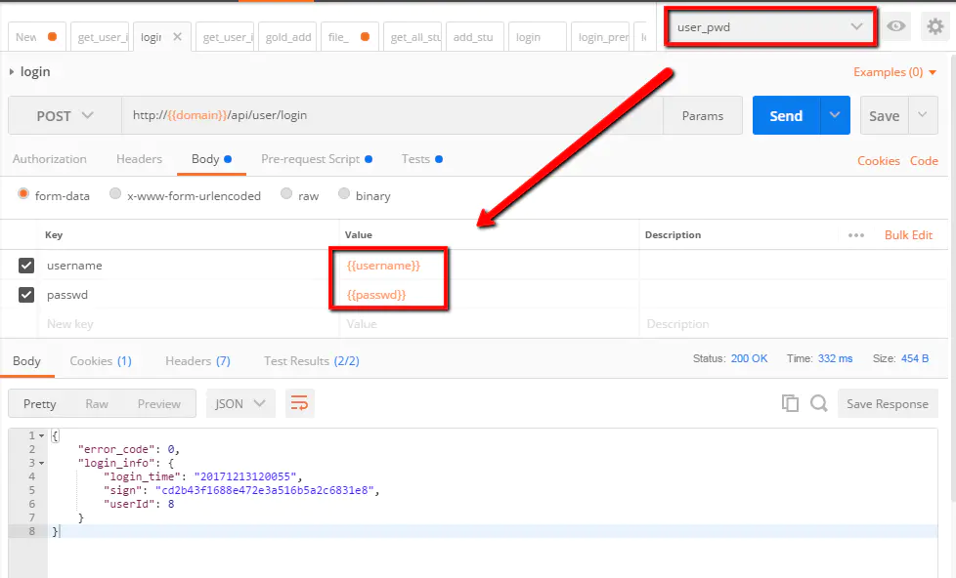Select Preview response view
Screen dimensions: 956x578
pyautogui.click(x=158, y=404)
